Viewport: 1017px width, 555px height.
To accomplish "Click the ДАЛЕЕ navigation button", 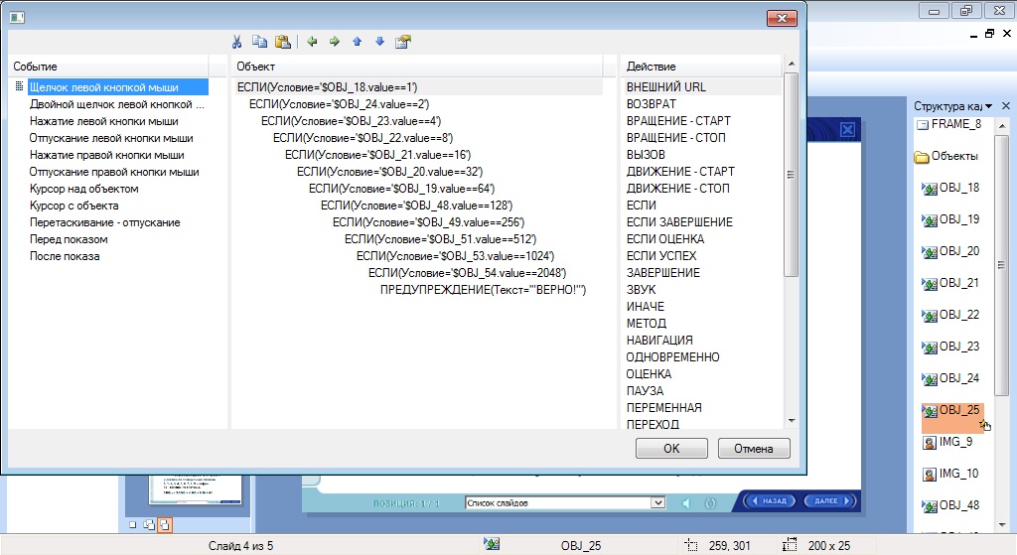I will [x=829, y=500].
